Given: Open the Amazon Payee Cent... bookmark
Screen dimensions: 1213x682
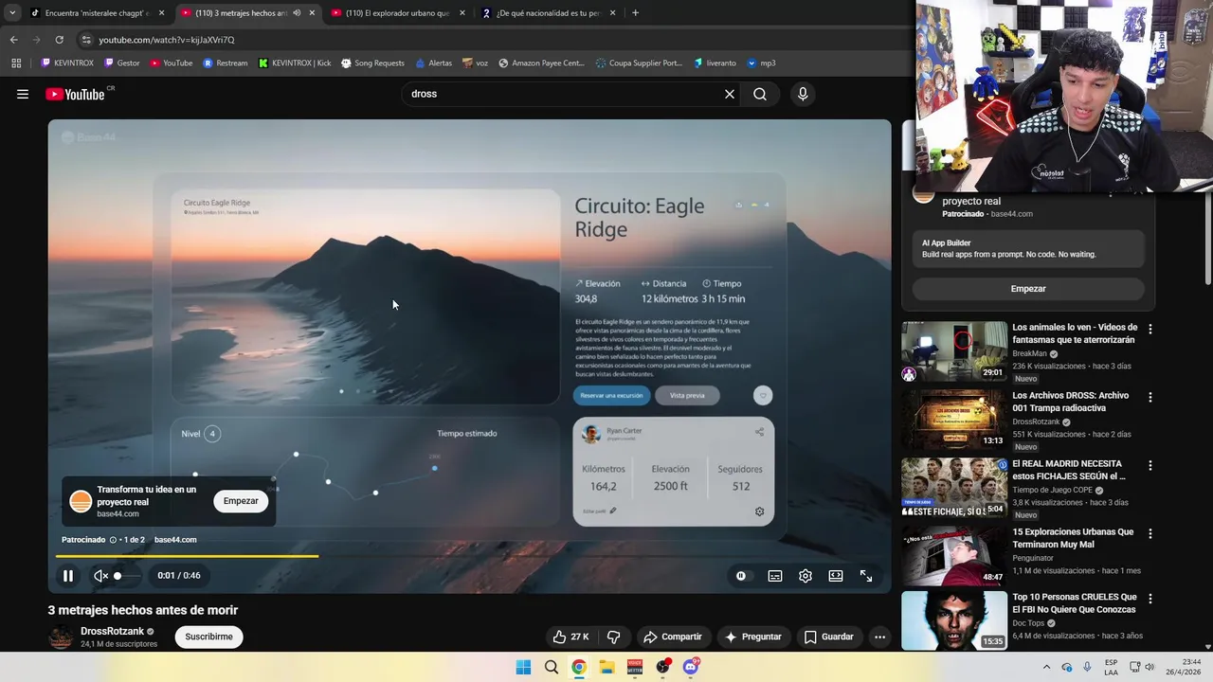Looking at the screenshot, I should click(541, 63).
